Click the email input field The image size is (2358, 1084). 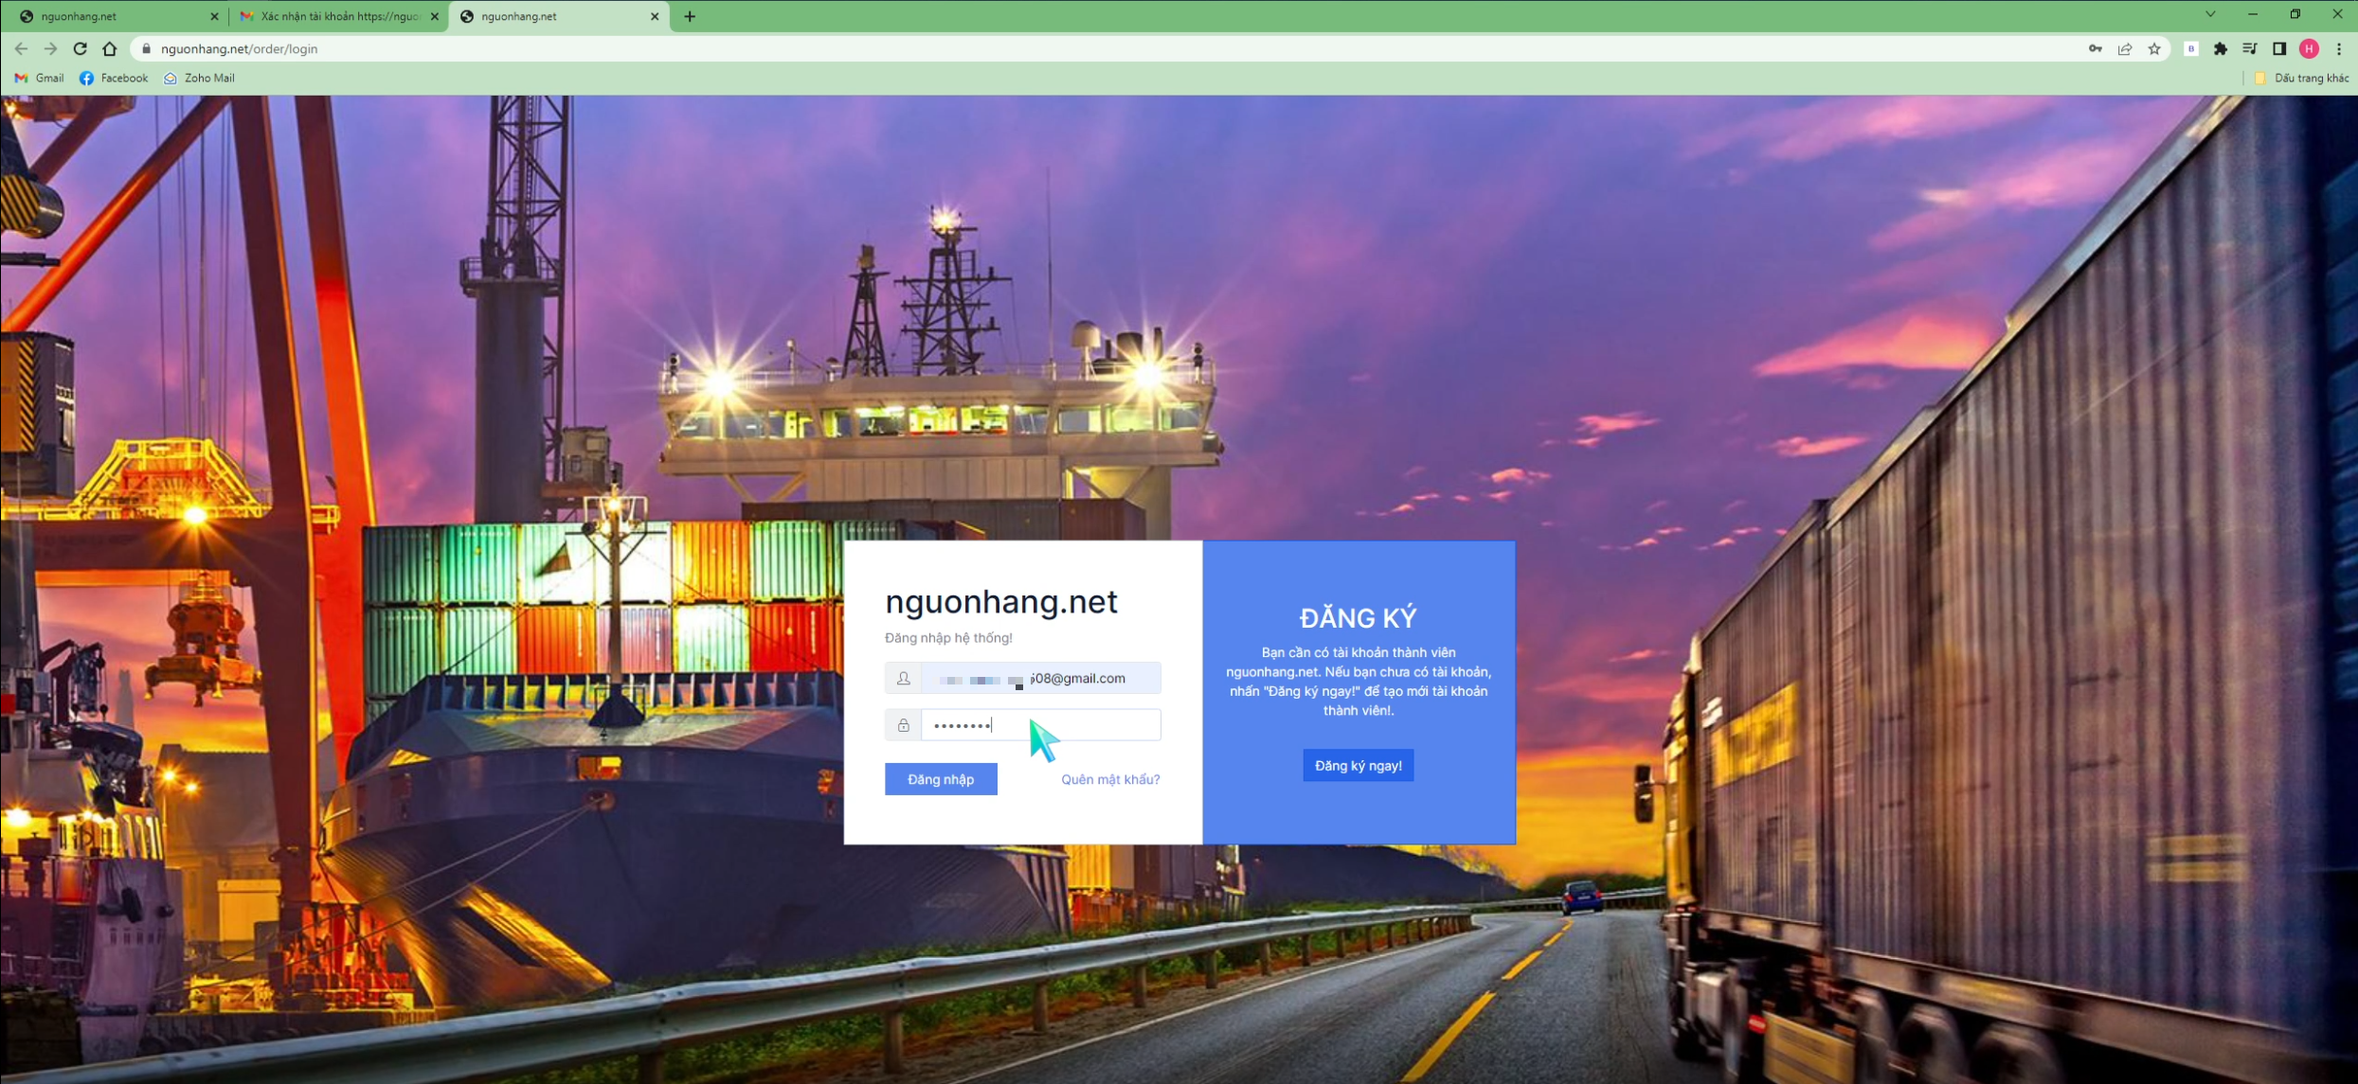[x=1040, y=678]
